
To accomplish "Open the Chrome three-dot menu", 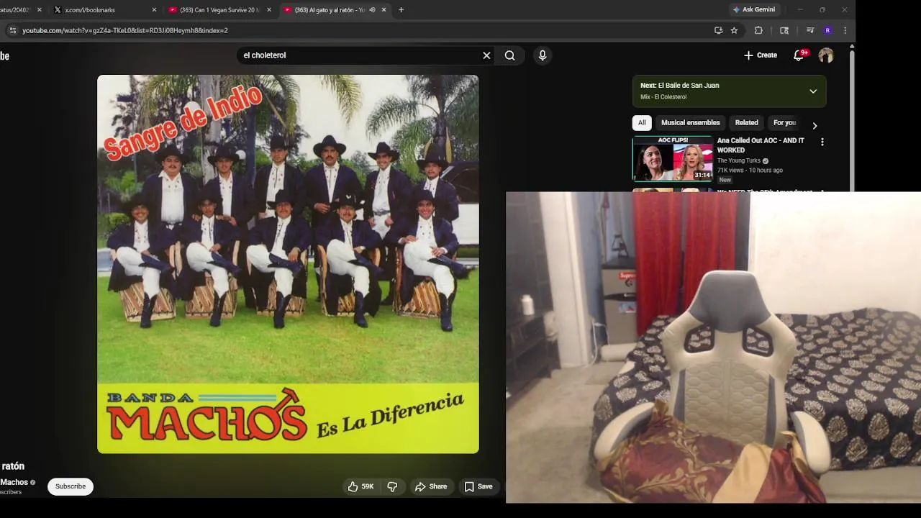I will click(x=845, y=30).
